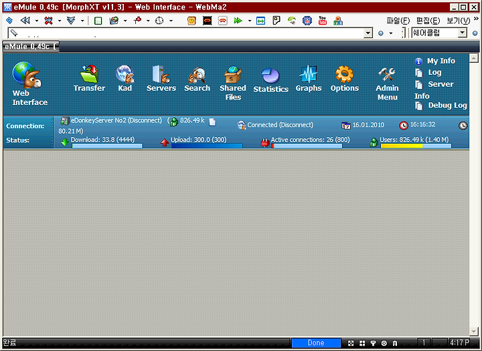Click the YouTube toolbar icon
The width and height of the screenshot is (482, 351).
tap(323, 21)
